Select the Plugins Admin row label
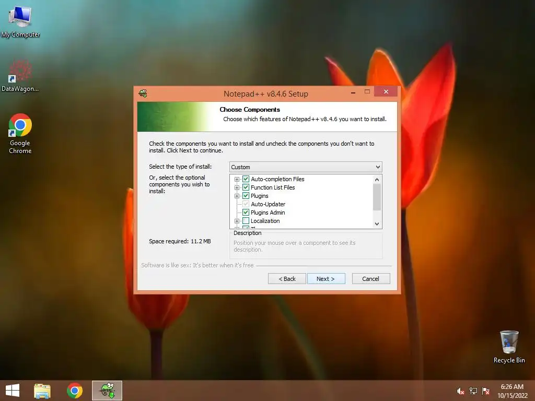The width and height of the screenshot is (535, 401). pyautogui.click(x=268, y=213)
